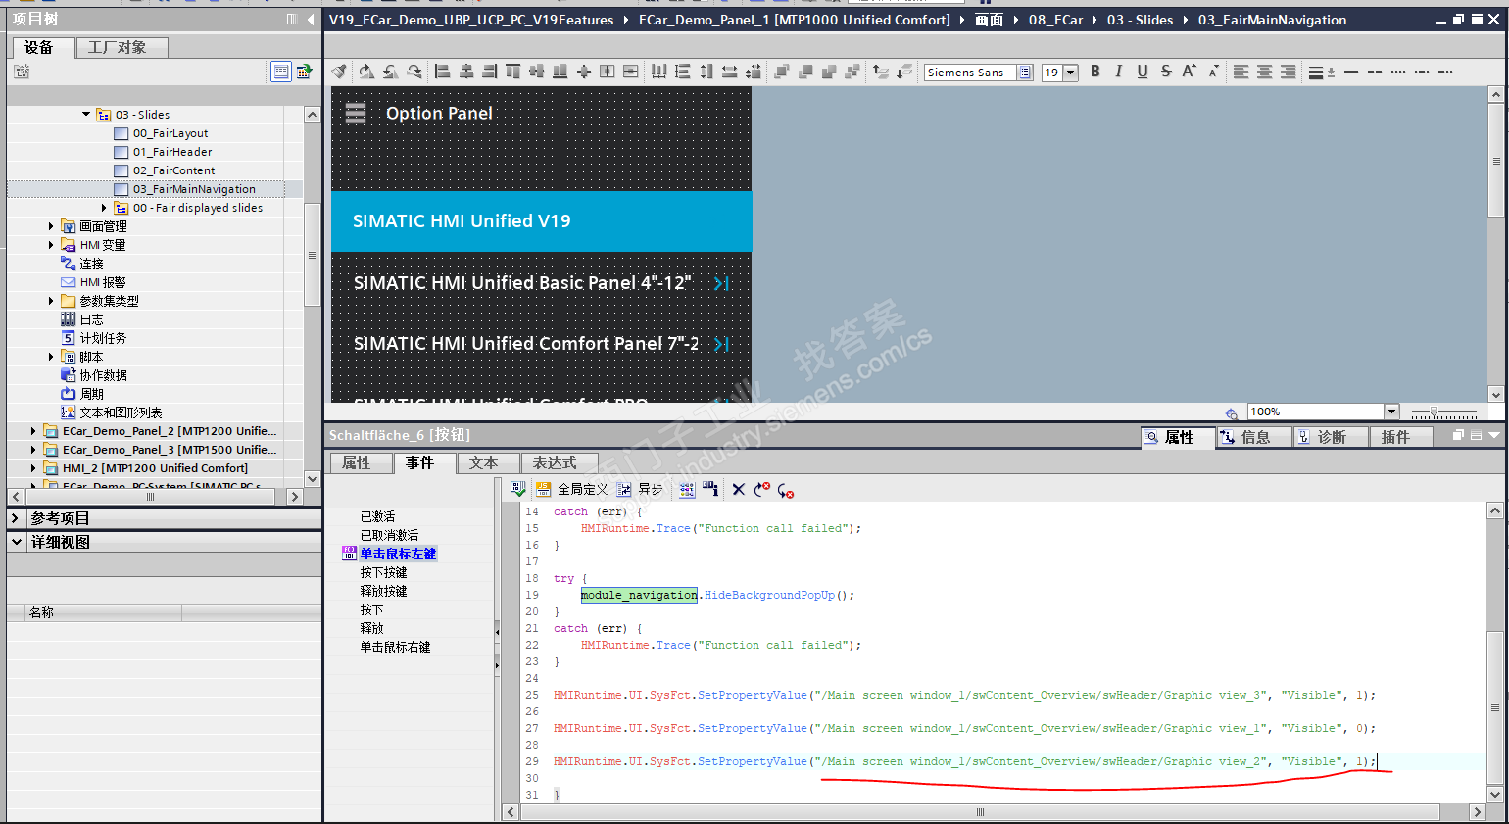Expand the HMI 变量 tree node
1509x824 pixels.
coord(51,245)
